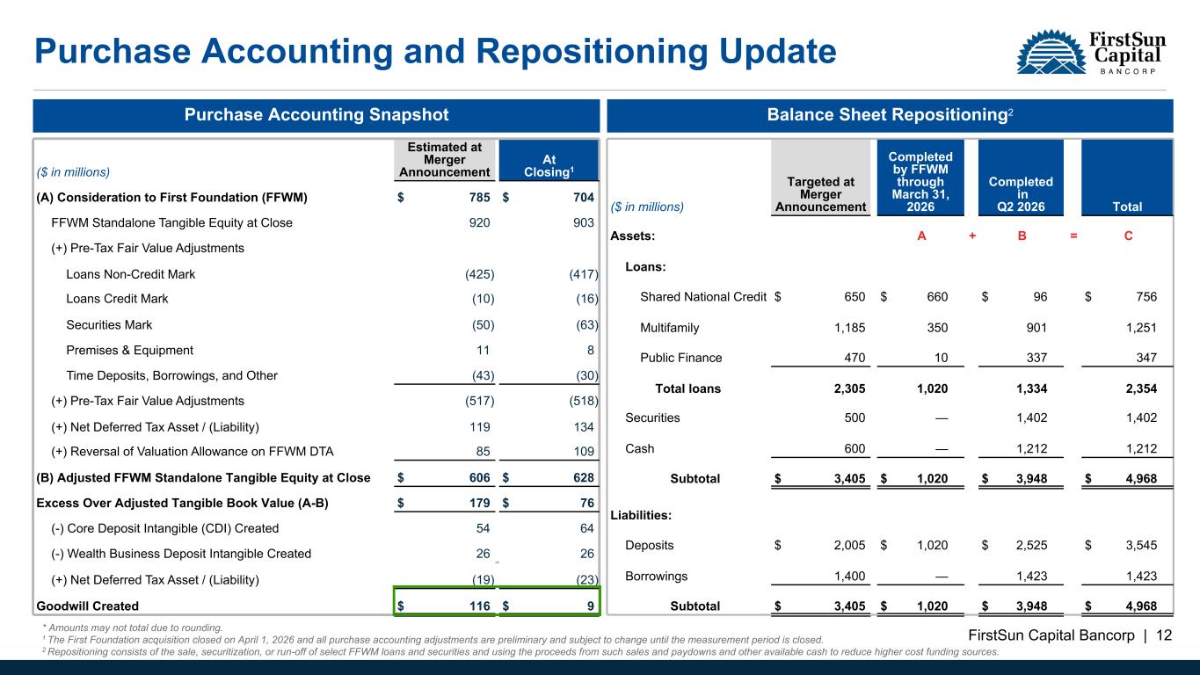Click the 'FirstSun Capital Bancorp | 12' page footer

(x=1072, y=635)
